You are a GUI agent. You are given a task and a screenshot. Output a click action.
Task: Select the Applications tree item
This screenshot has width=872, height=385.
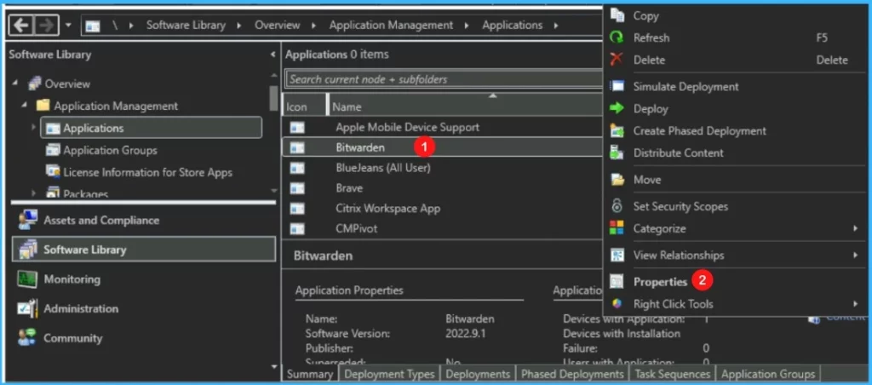152,128
